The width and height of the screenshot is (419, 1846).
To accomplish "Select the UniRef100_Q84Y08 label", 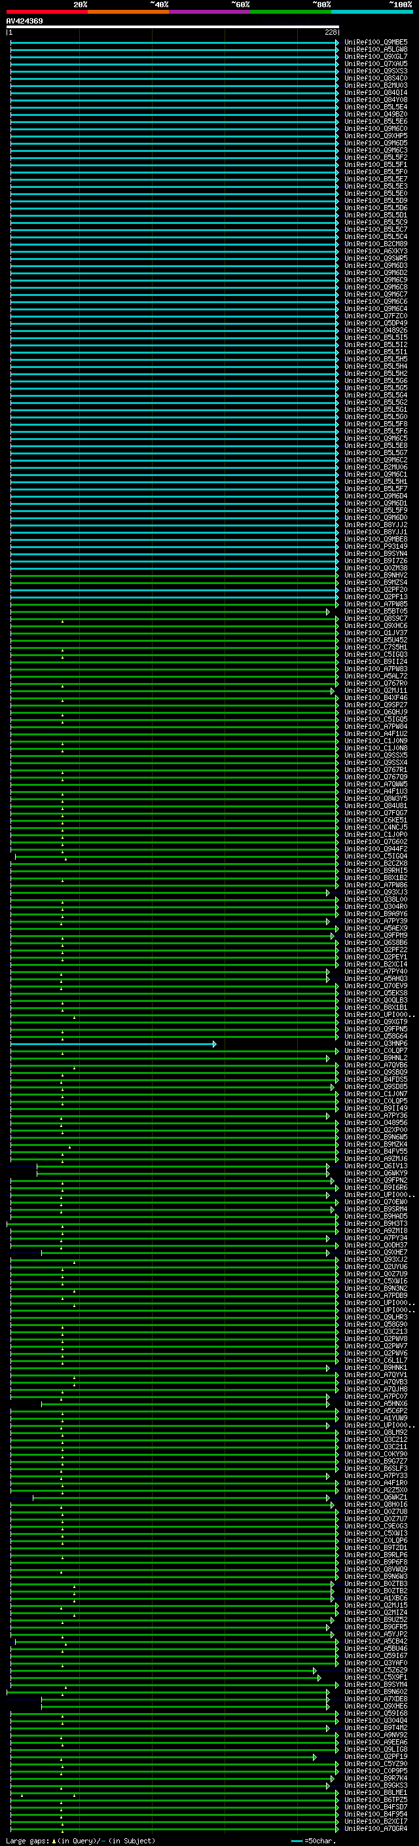I will point(376,100).
